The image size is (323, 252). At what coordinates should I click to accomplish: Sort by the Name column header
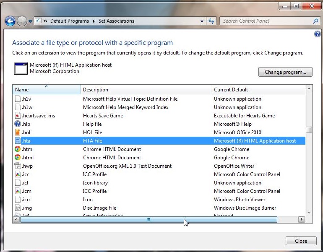(x=46, y=90)
